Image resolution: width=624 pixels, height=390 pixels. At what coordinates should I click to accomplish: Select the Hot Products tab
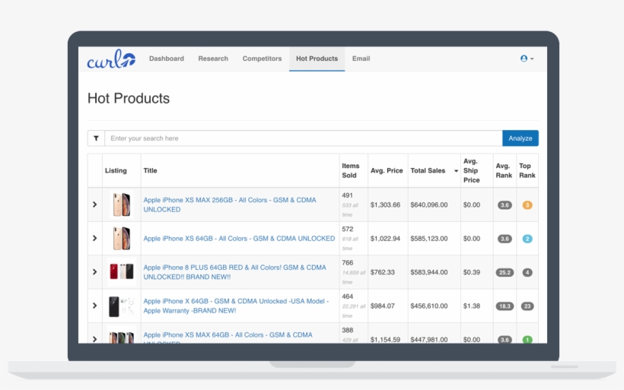(x=317, y=59)
